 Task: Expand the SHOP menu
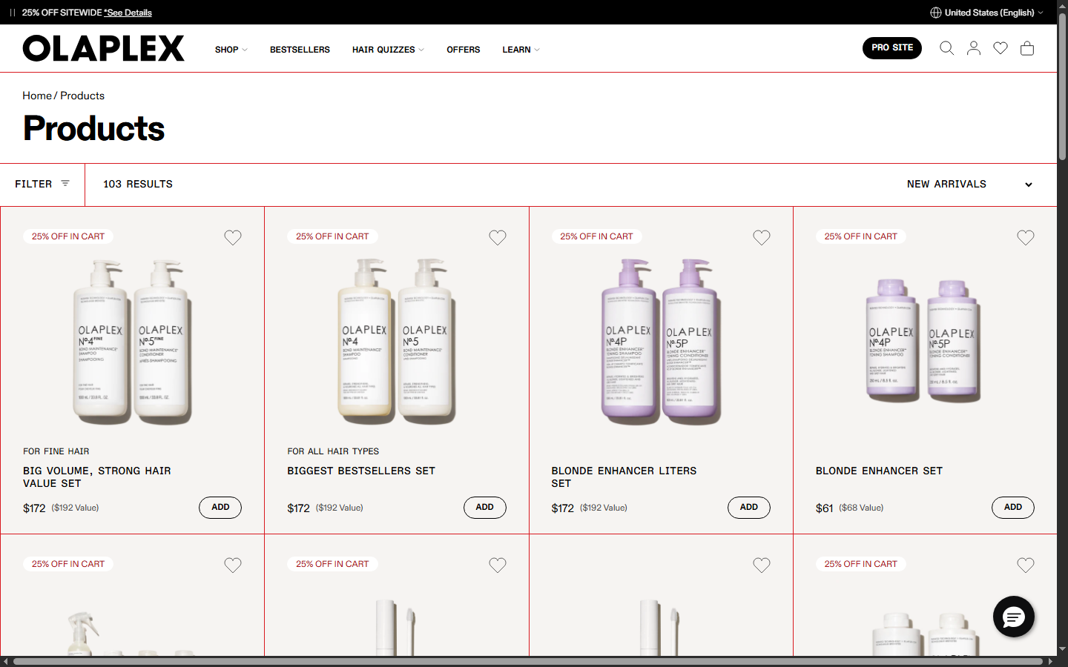click(231, 50)
